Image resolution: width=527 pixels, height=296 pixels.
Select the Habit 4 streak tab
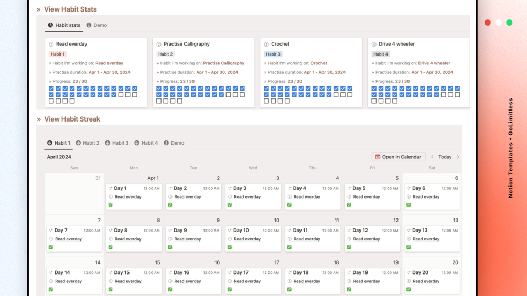(146, 143)
